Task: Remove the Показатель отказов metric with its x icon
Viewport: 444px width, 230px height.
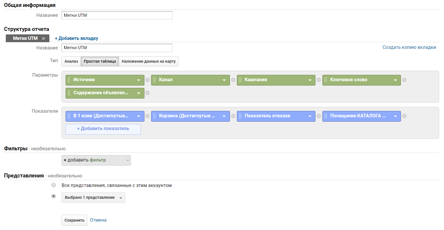Action: coord(319,116)
